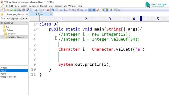The height and width of the screenshot is (95, 169).
Task: Collapse the main method fold on line 2
Action: click(x=37, y=29)
